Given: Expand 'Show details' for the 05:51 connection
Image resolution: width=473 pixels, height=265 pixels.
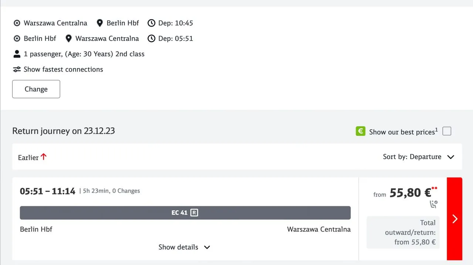Looking at the screenshot, I should [x=178, y=247].
